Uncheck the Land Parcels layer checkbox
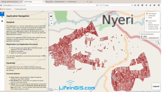Viewport: 162px width, 92px height. pos(147,21)
